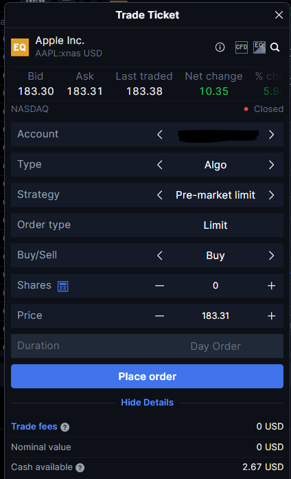The image size is (291, 479).
Task: Click the question mark next to Trade fees
Action: click(65, 427)
